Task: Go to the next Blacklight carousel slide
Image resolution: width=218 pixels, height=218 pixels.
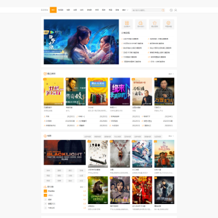Action: coord(85,153)
